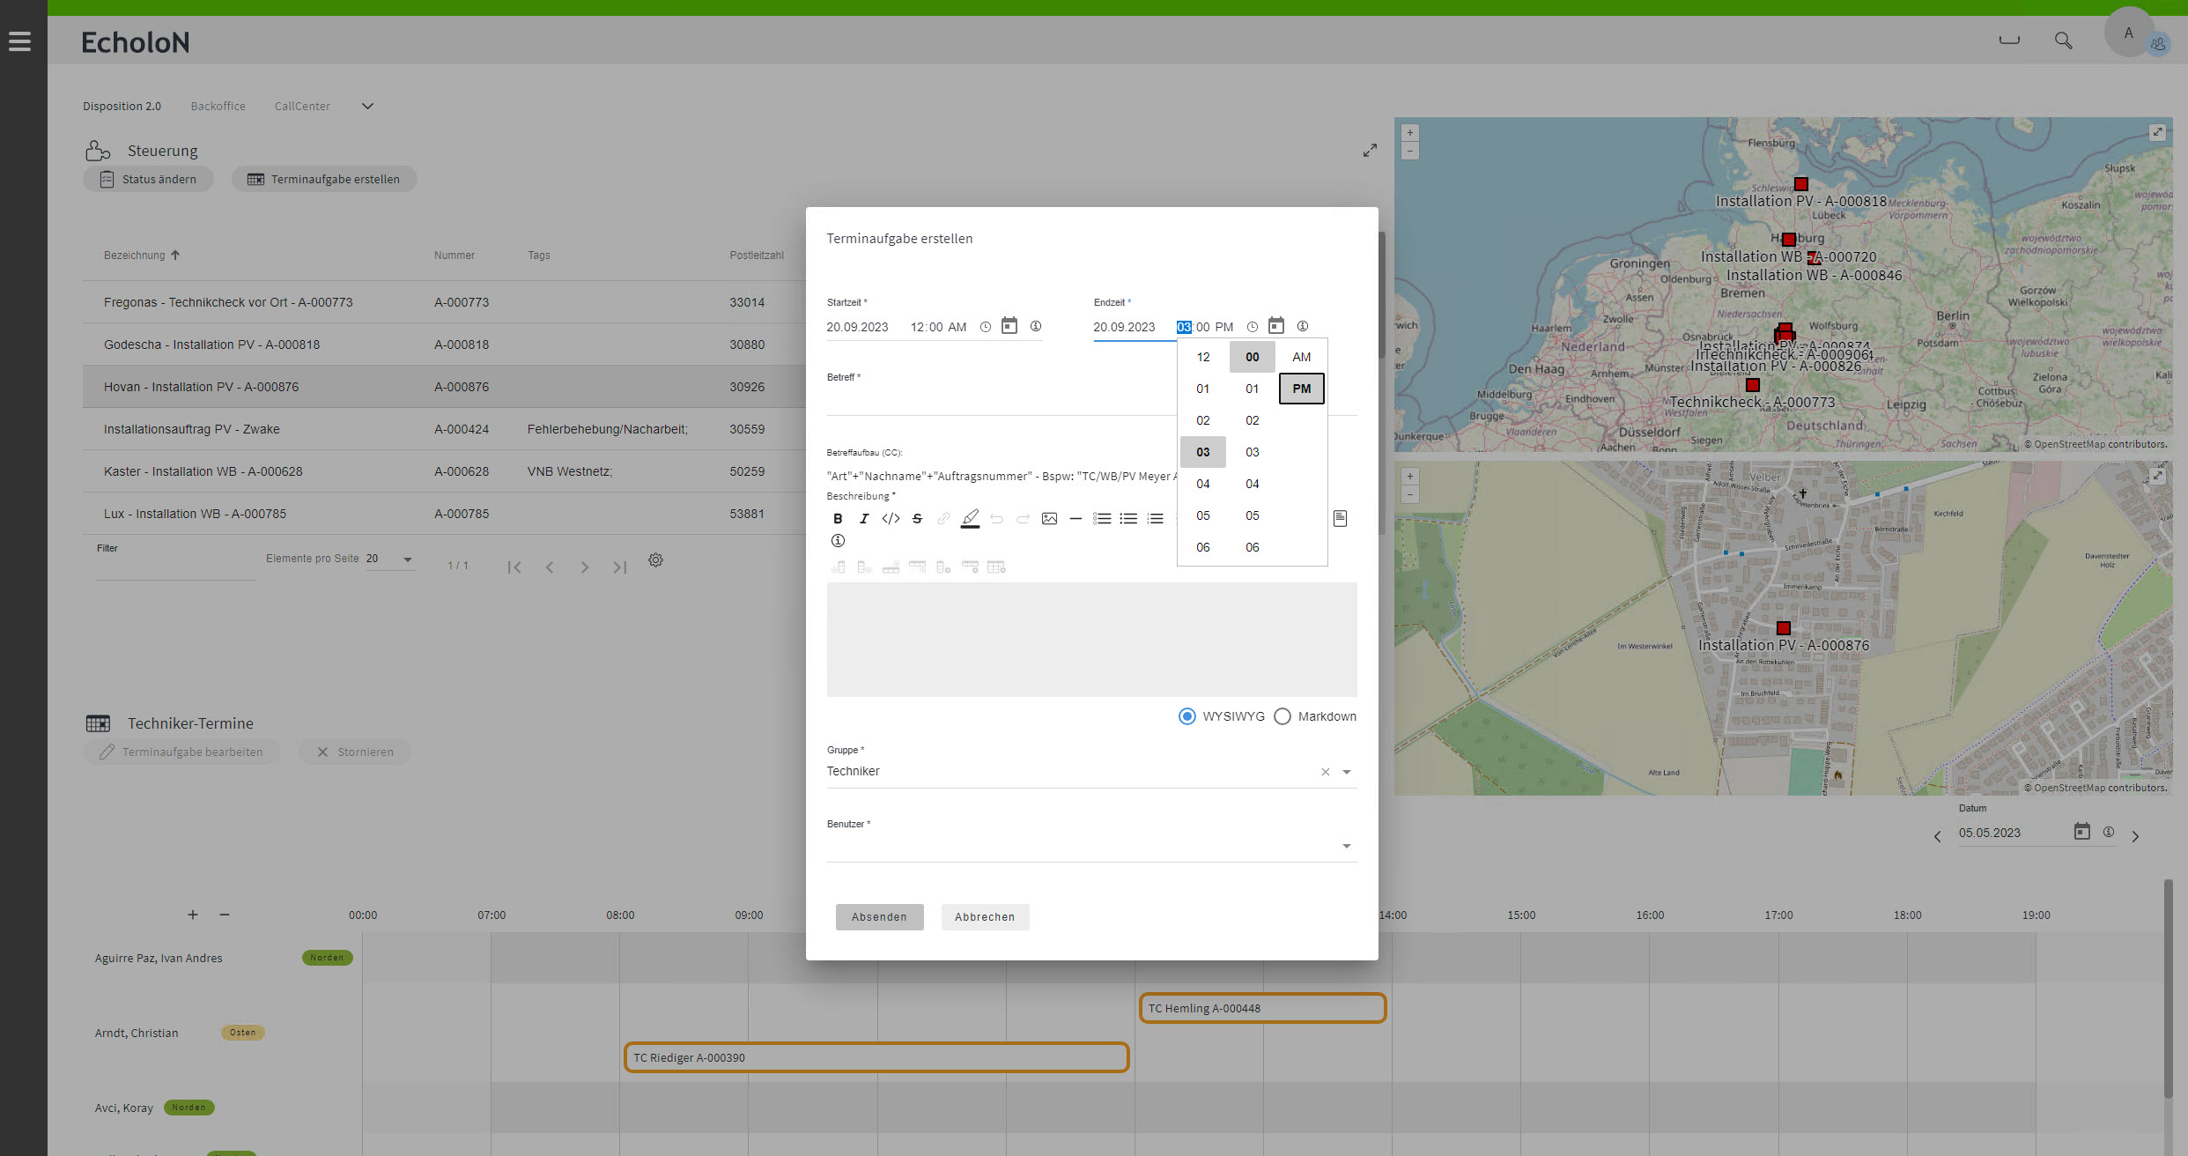Cancel the dialog with Abbrechen
2188x1156 pixels.
(985, 917)
